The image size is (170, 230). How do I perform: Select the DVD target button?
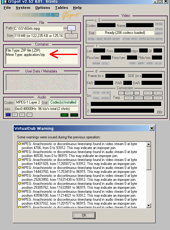148,98
